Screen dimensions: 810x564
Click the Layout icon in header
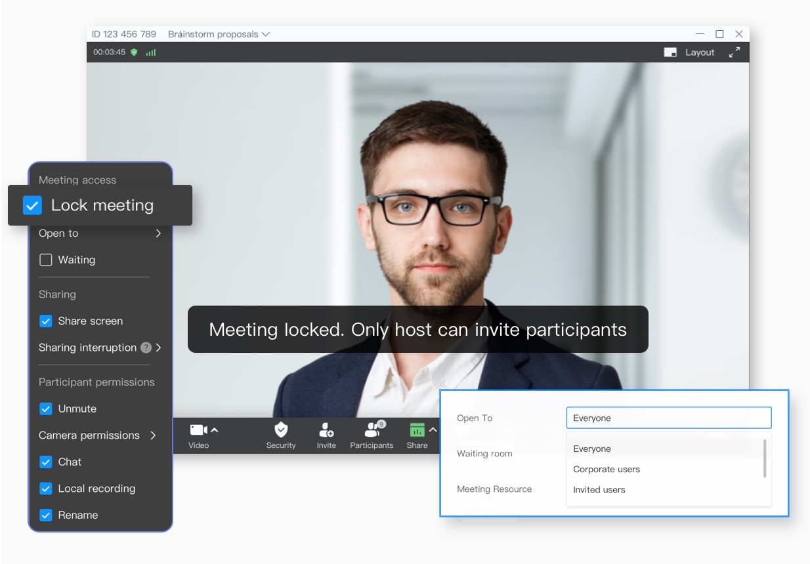670,52
